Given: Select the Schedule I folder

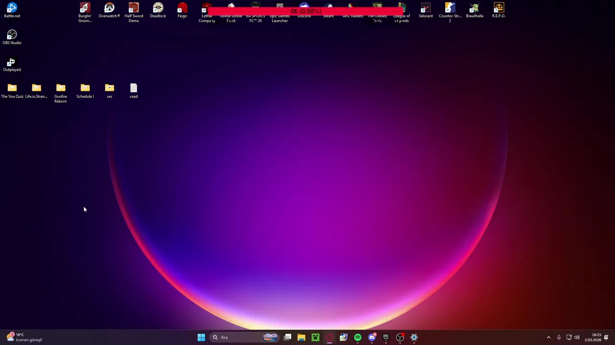Looking at the screenshot, I should coord(85,91).
